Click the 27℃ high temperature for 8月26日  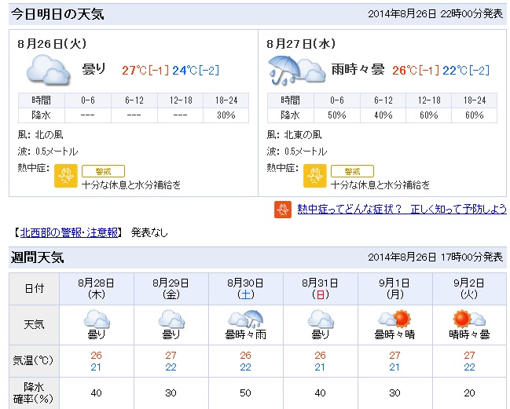coord(134,70)
